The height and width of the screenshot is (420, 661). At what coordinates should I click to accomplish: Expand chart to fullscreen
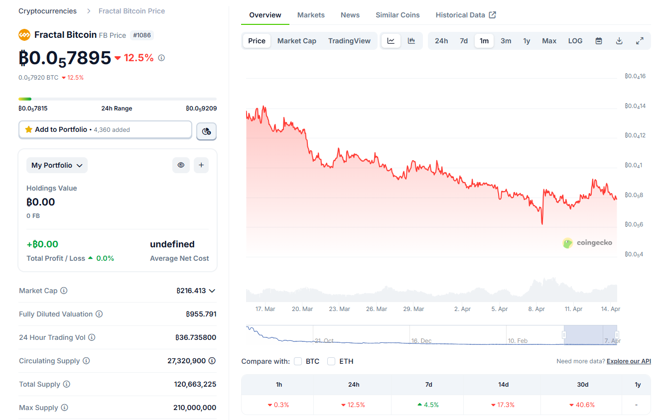[x=640, y=41]
